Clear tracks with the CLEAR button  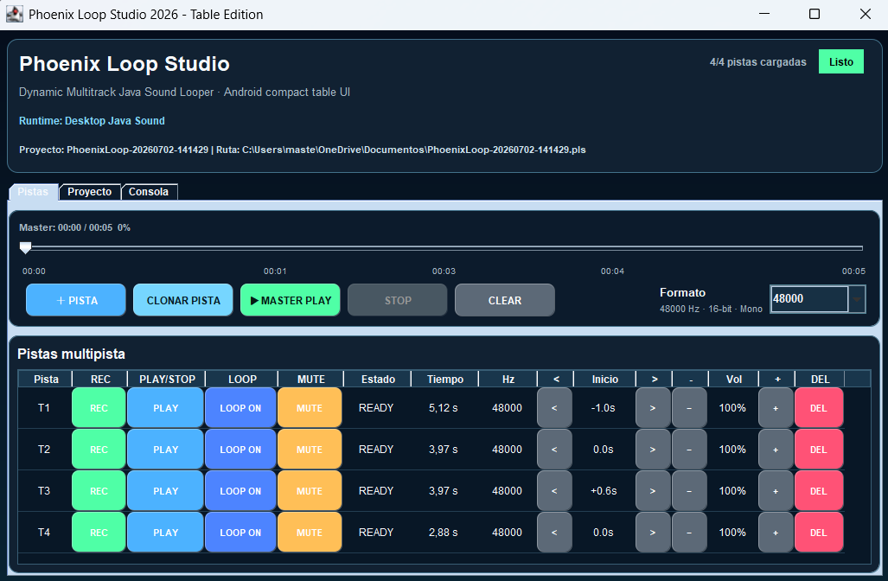click(505, 300)
